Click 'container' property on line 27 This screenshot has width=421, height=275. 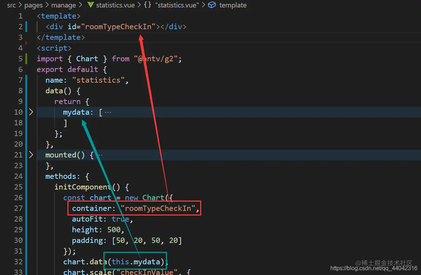pos(92,208)
